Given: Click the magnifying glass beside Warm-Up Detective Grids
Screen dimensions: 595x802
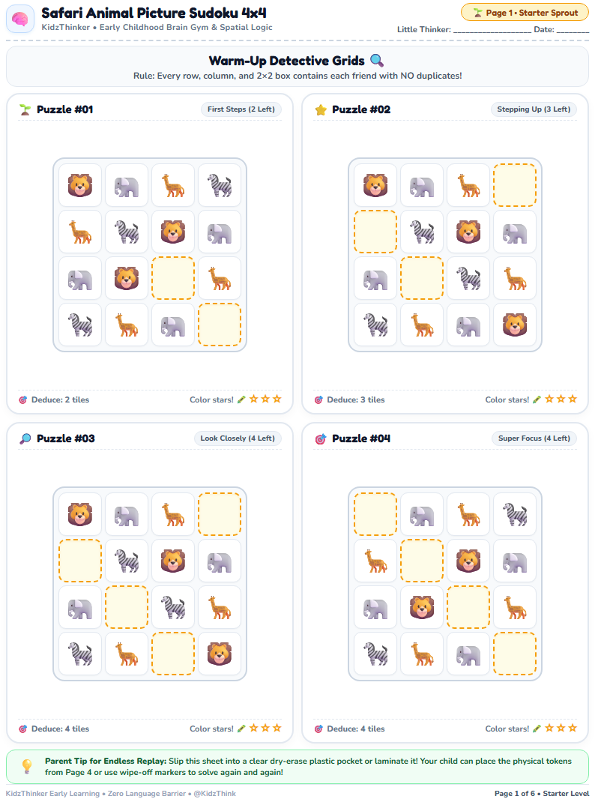Looking at the screenshot, I should [377, 61].
